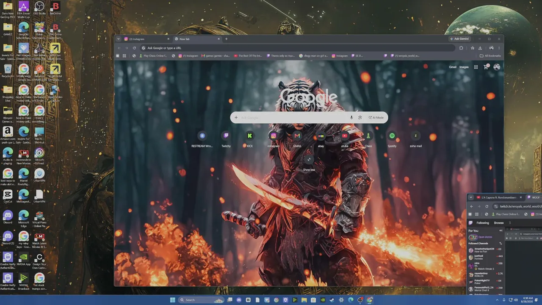Switch to the L'A Capone tab in Twitch window
This screenshot has width=542, height=305.
[499, 197]
